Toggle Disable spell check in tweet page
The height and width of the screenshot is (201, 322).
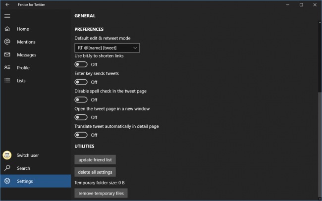pyautogui.click(x=81, y=100)
